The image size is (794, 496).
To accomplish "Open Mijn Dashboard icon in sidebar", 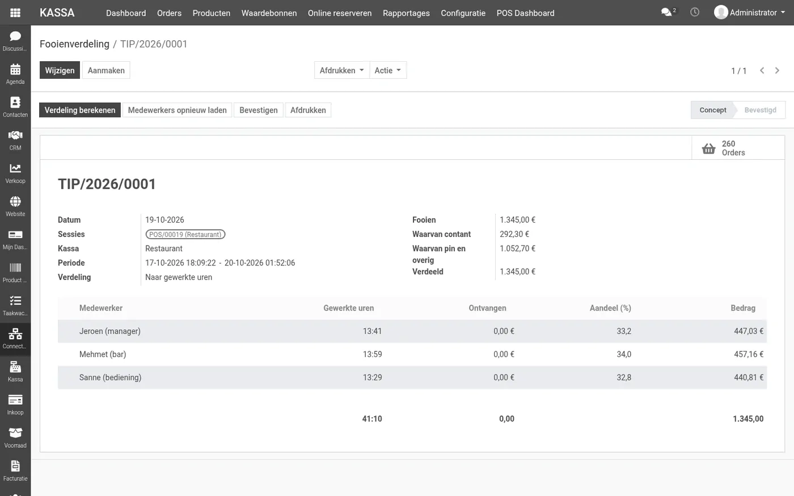I will (15, 239).
